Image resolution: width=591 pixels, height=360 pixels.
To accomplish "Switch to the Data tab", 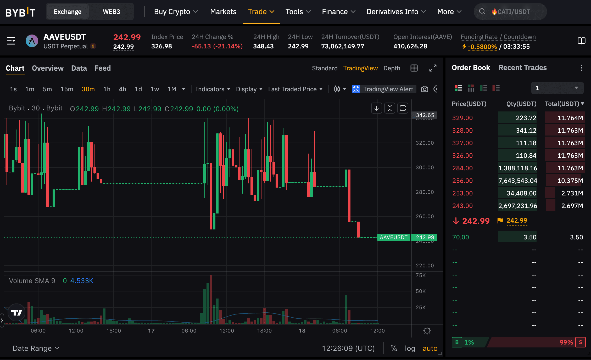I will tap(79, 68).
